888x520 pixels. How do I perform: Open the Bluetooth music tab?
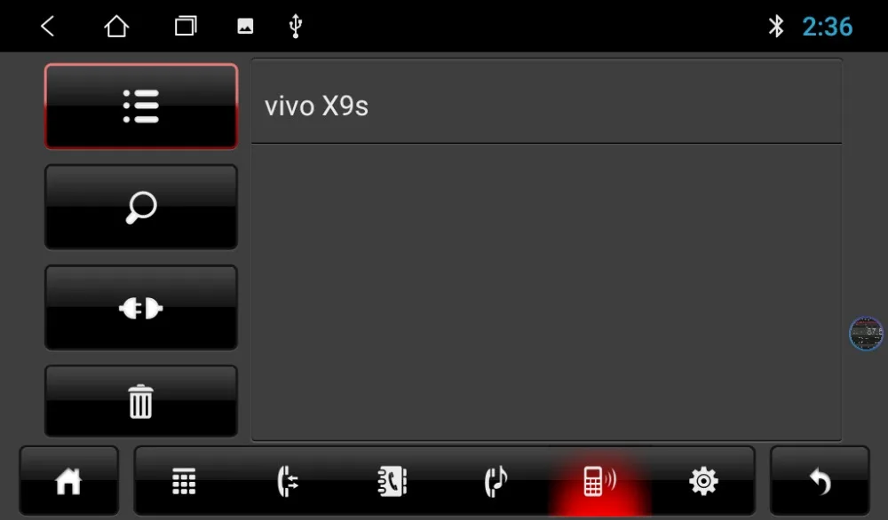click(x=496, y=482)
